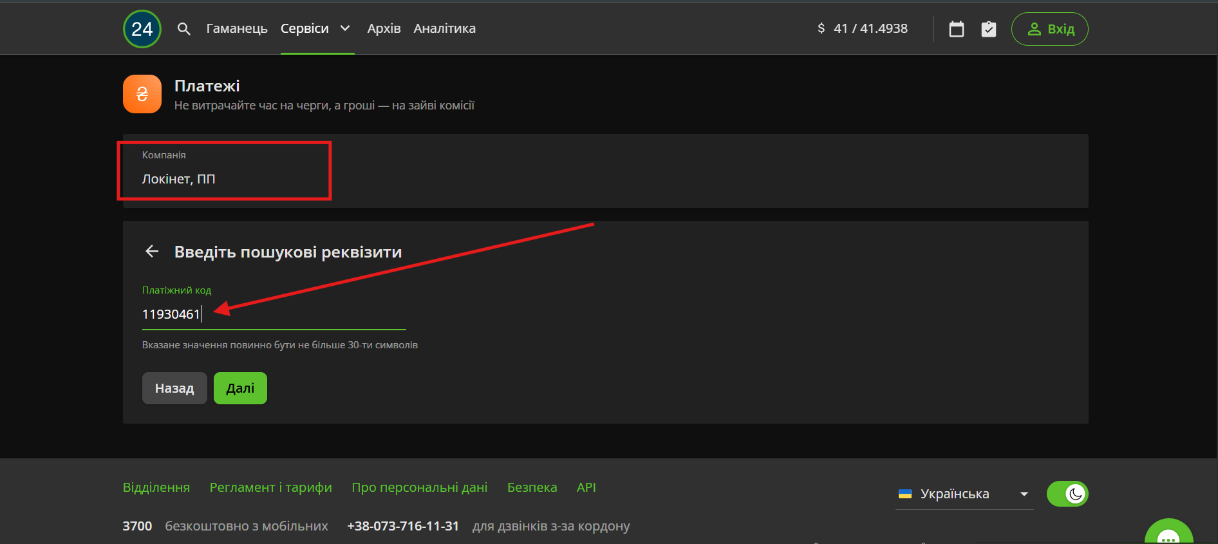Click the orange hryvnia Платежі icon
Image resolution: width=1218 pixels, height=544 pixels.
[142, 94]
